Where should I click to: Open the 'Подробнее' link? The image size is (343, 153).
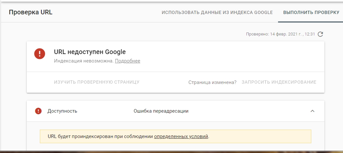pos(127,61)
